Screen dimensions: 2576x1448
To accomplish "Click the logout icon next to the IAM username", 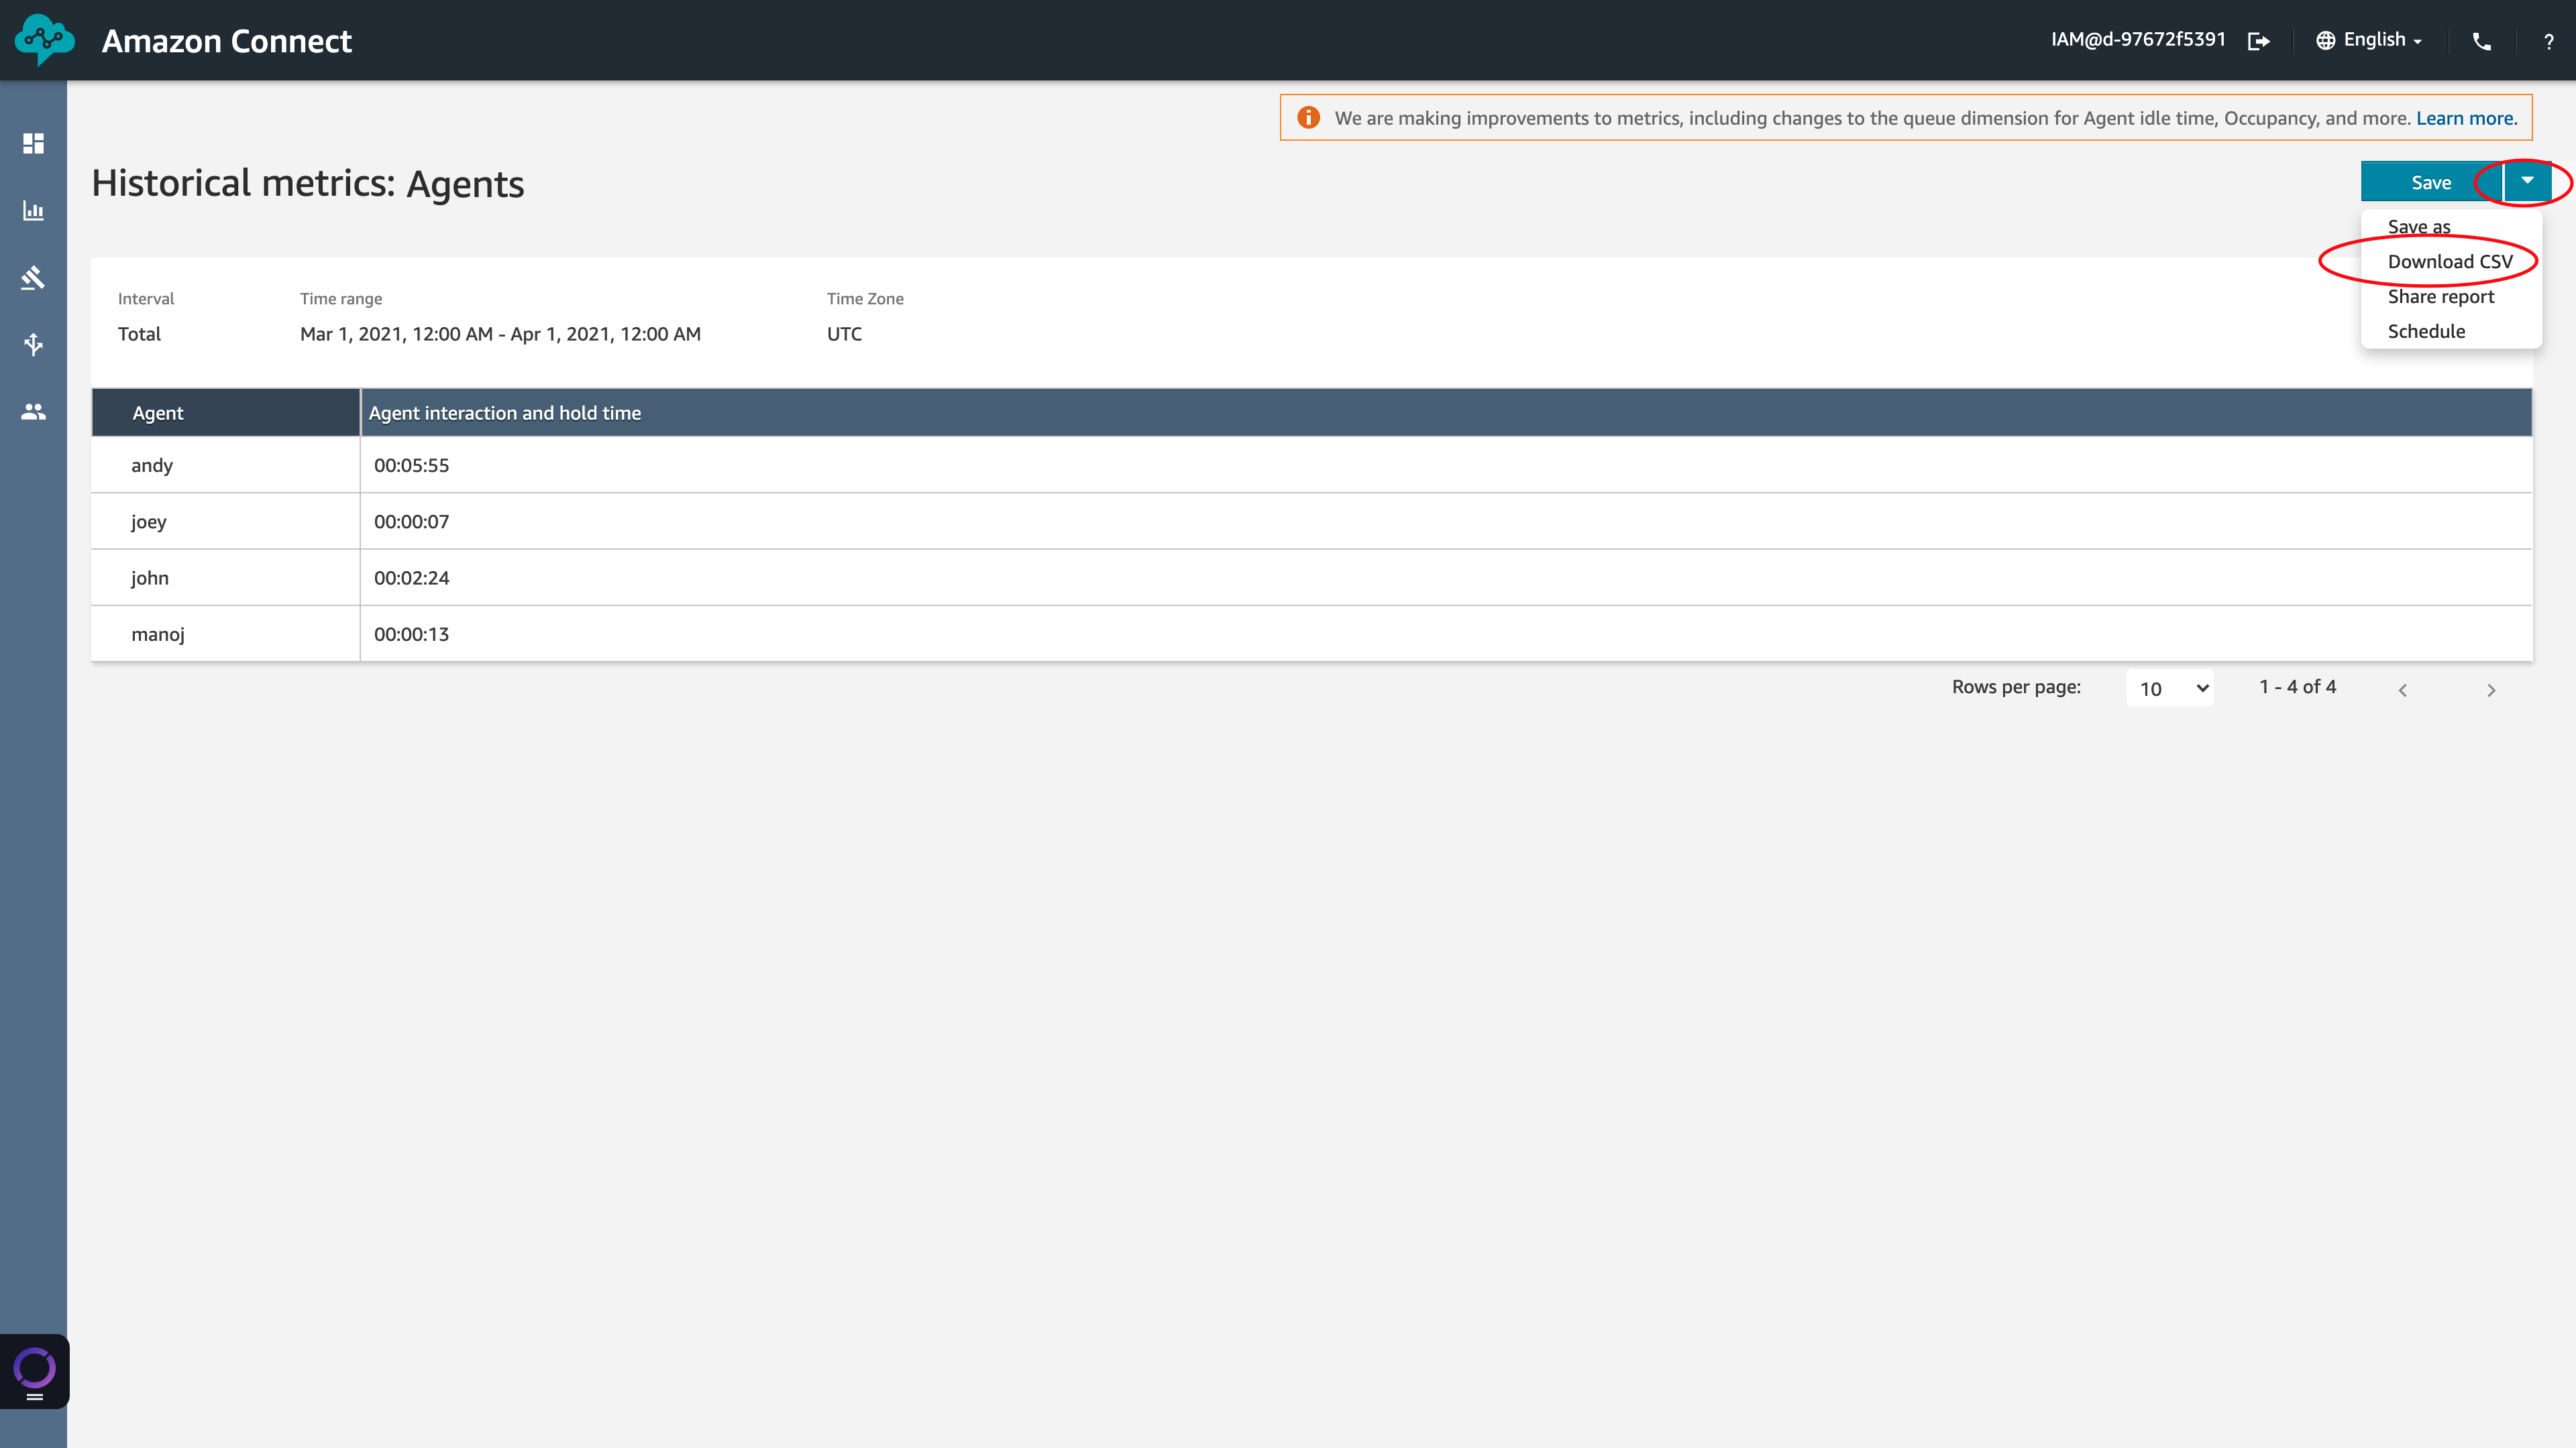I will pyautogui.click(x=2258, y=41).
